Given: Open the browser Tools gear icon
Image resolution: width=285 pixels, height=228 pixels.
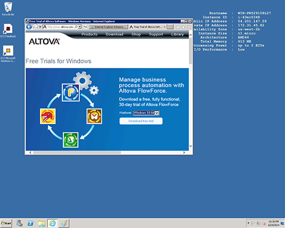Looking at the screenshot, I should [x=189, y=27].
